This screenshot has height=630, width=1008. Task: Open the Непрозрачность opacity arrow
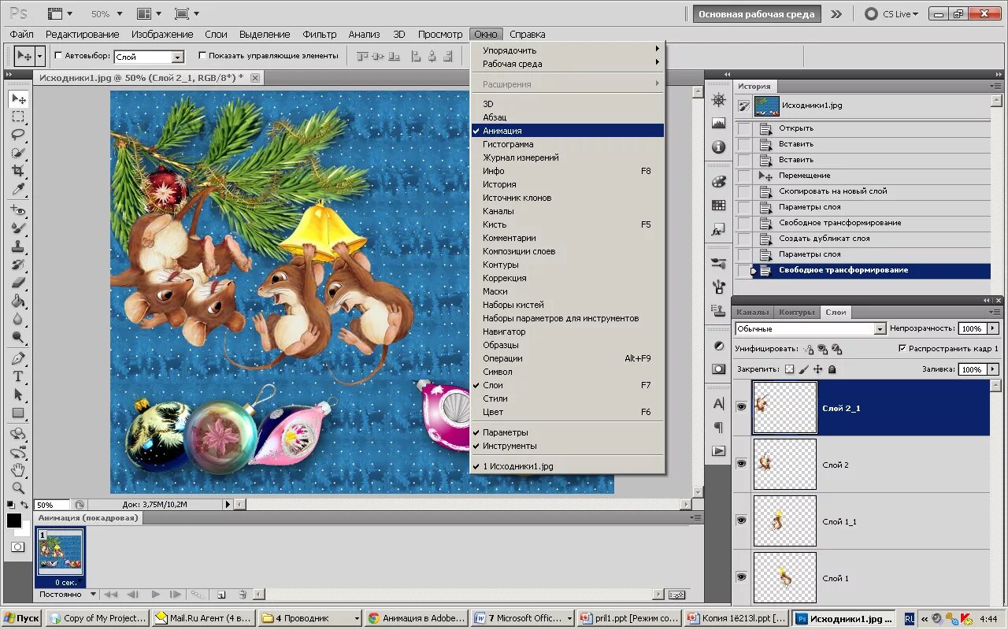click(x=993, y=328)
